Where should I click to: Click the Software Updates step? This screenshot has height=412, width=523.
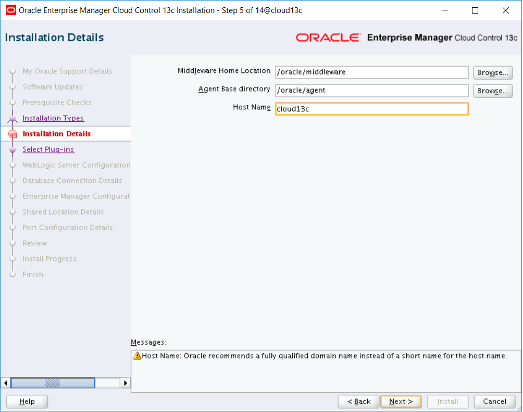pyautogui.click(x=53, y=87)
